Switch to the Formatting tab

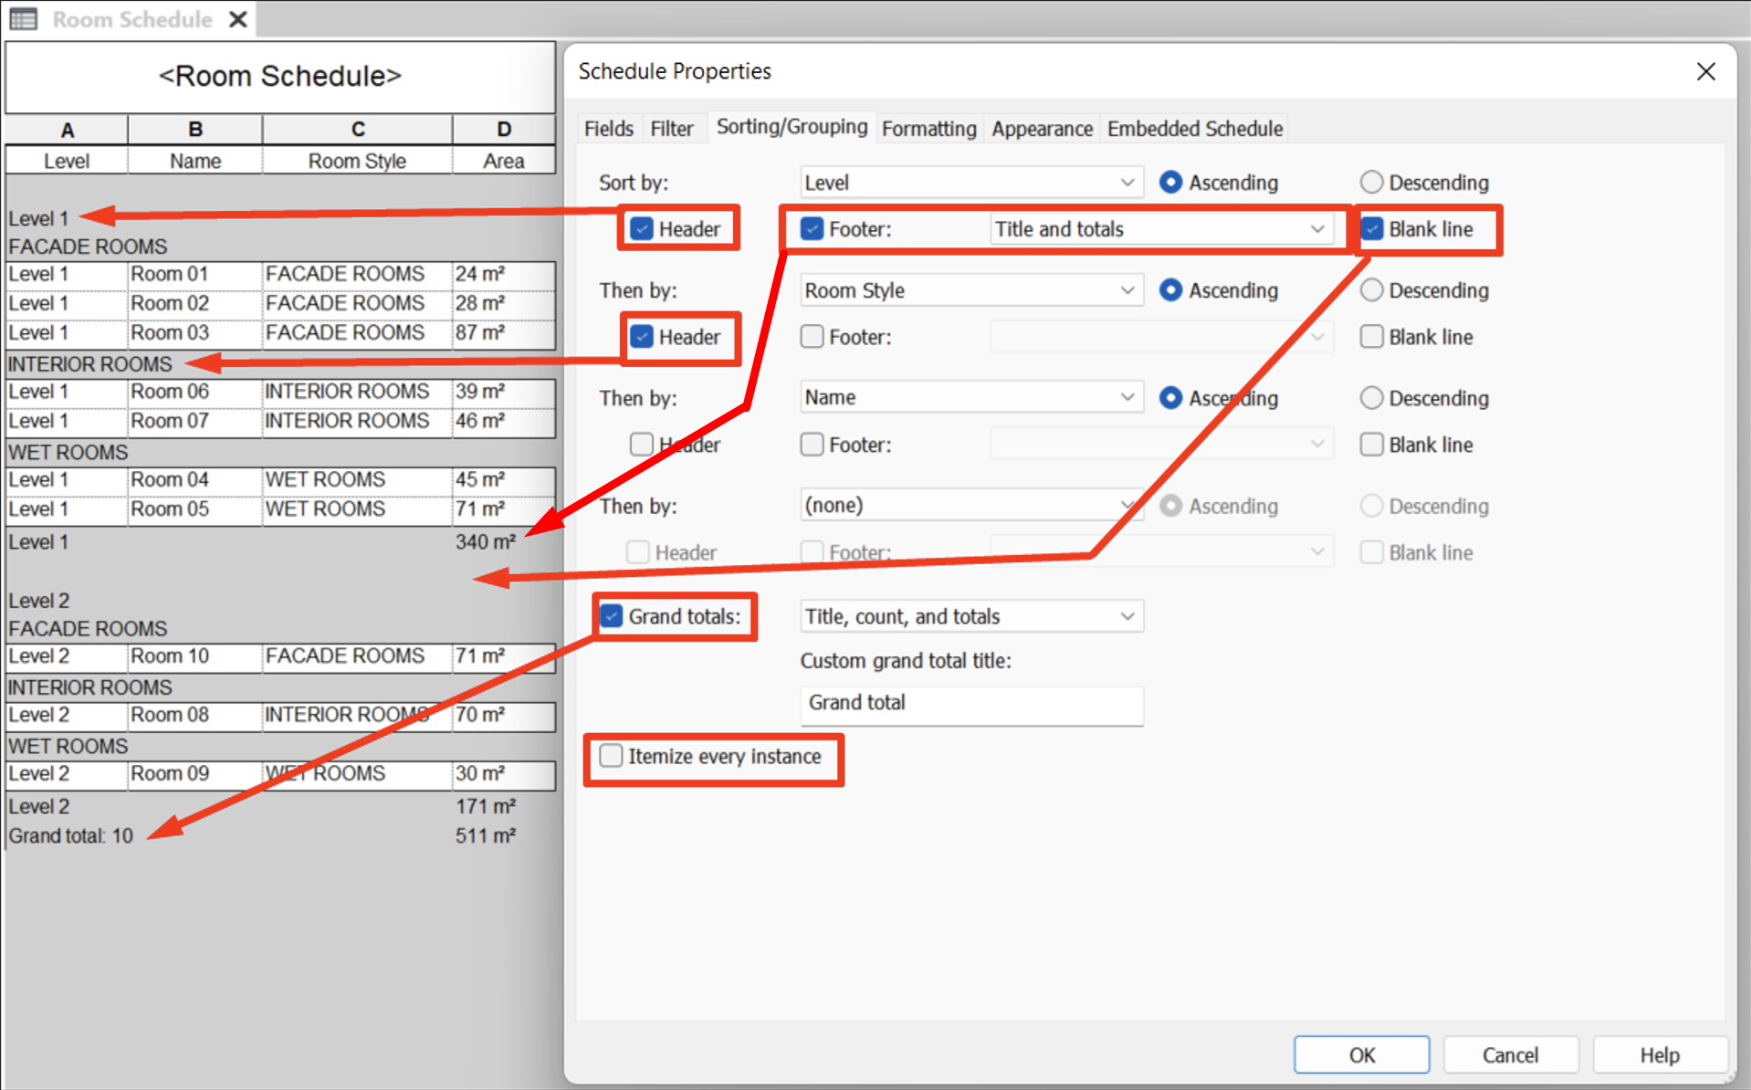click(x=928, y=129)
